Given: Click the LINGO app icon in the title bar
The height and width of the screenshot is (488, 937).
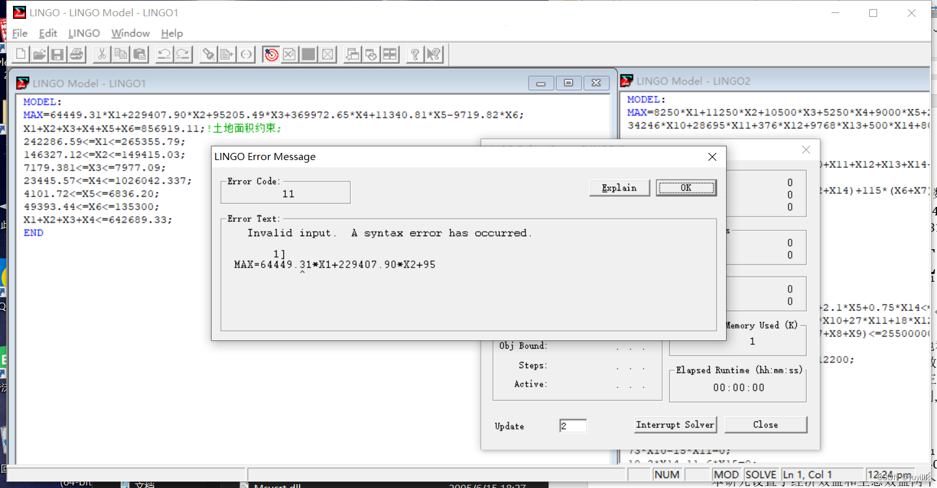Looking at the screenshot, I should tap(20, 12).
